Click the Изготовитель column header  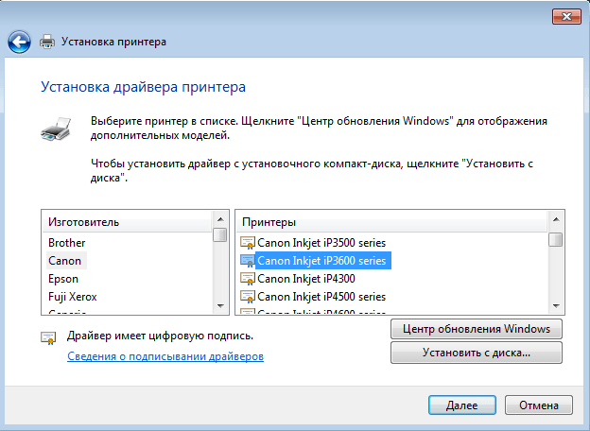point(127,222)
